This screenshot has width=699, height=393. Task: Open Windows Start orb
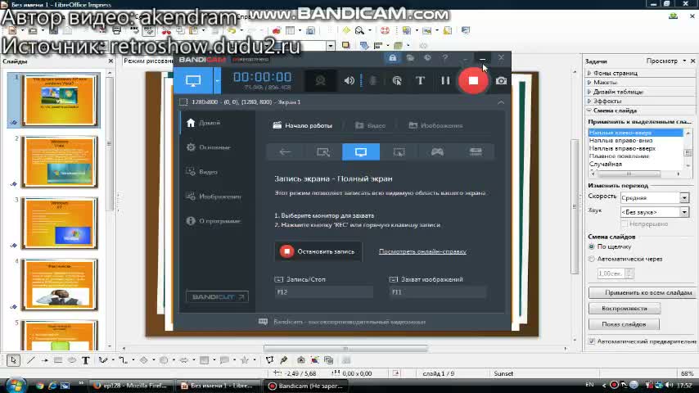coord(16,385)
